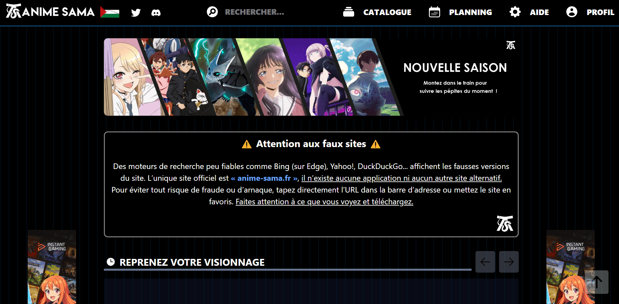Viewport: 619px width, 304px height.
Task: Follow the anime-sama.fr link
Action: pos(264,178)
